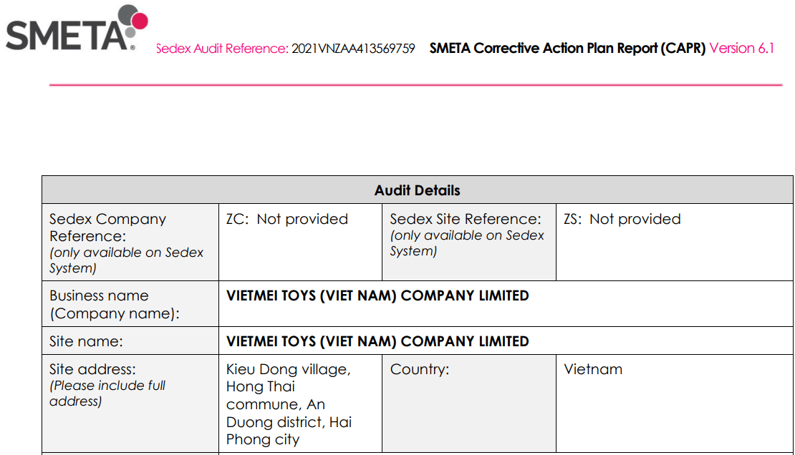The height and width of the screenshot is (455, 795).
Task: Click the "Site address:" label
Action: 92,369
